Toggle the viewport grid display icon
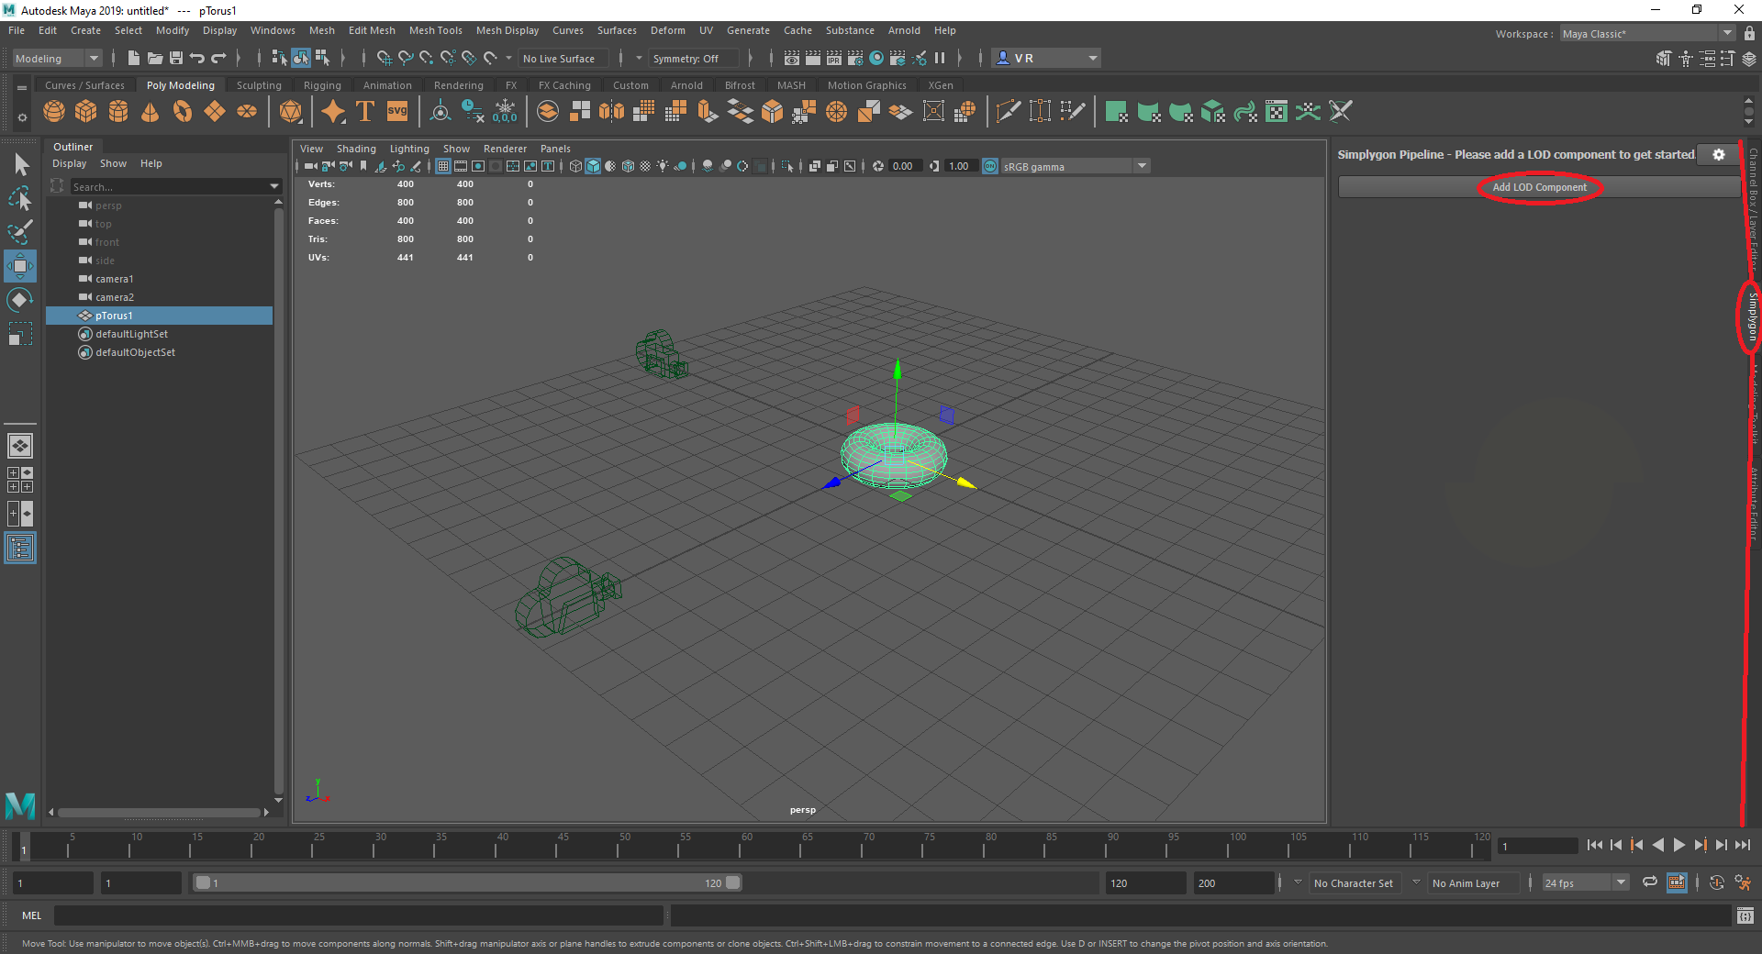This screenshot has width=1762, height=954. coord(443,166)
